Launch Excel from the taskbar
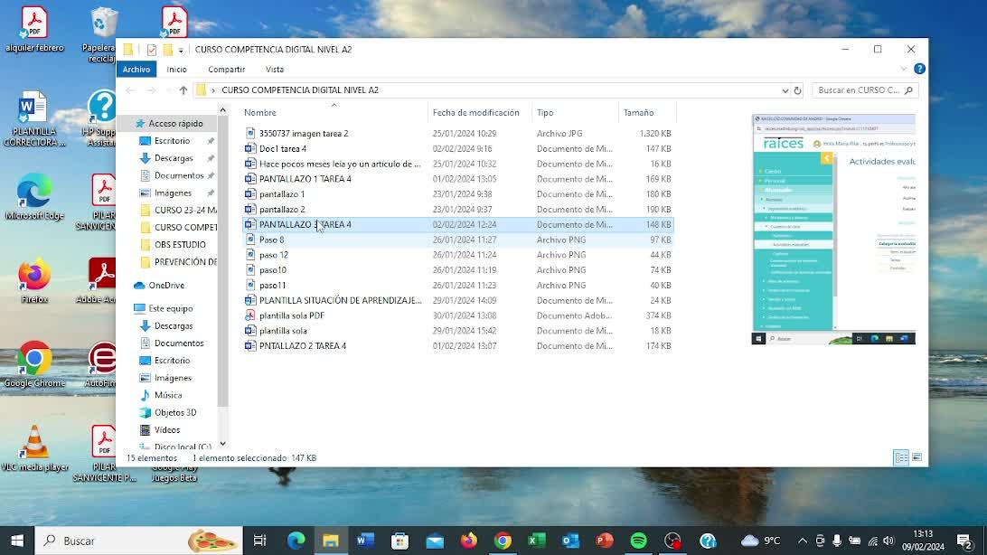Screen dimensions: 987x555 click(x=536, y=541)
